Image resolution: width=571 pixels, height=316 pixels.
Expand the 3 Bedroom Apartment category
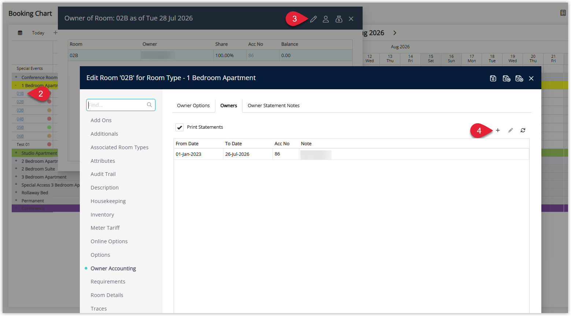click(16, 177)
